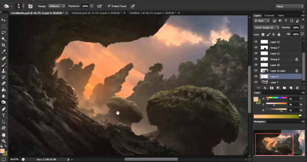Add a layer style with fx icon

[265, 88]
